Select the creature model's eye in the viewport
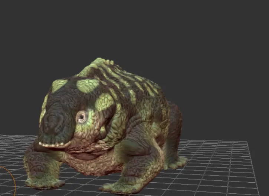 coord(82,117)
